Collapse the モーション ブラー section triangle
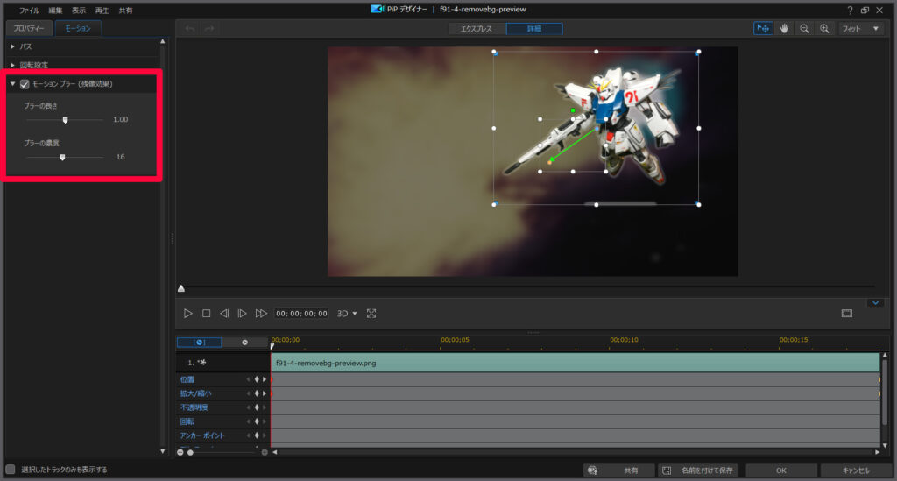 click(12, 84)
